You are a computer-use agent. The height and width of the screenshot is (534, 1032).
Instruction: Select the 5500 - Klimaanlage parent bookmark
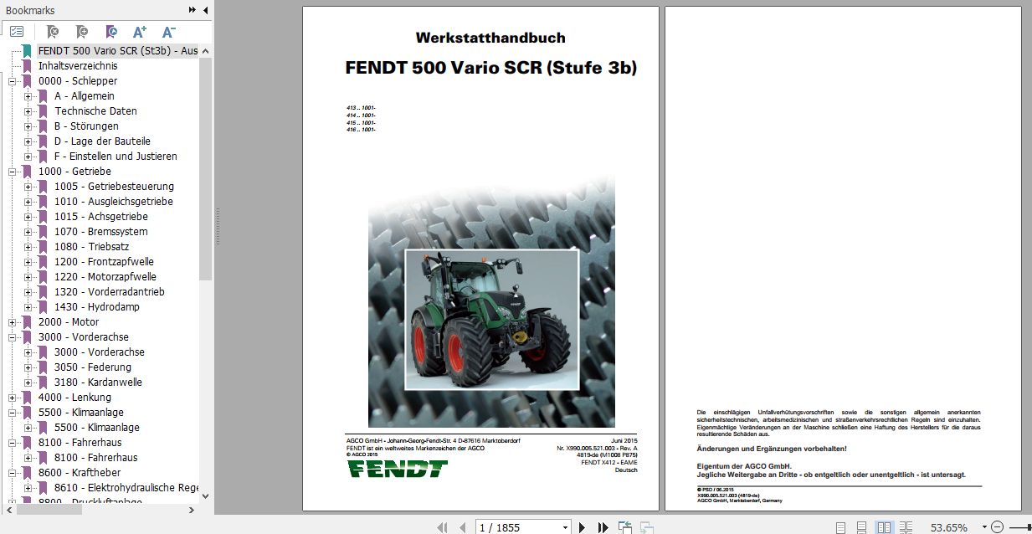pos(80,413)
